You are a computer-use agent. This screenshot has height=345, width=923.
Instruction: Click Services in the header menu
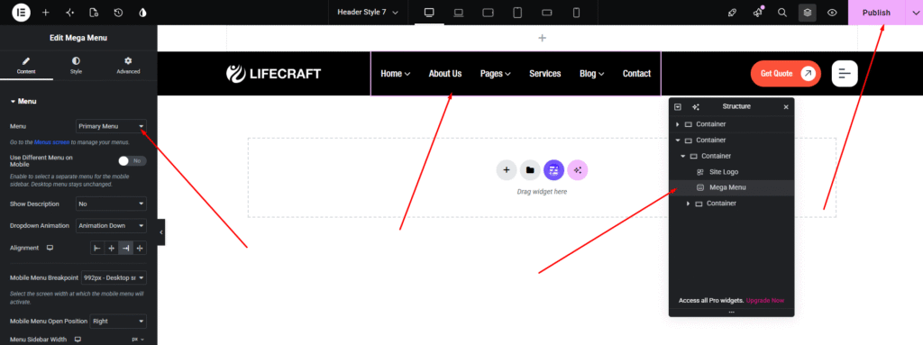click(x=545, y=74)
